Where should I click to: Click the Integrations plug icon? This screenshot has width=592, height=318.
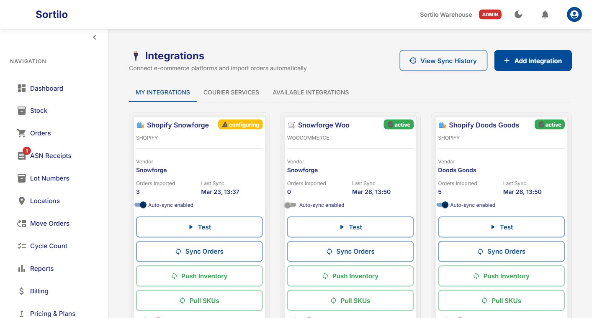pos(135,56)
